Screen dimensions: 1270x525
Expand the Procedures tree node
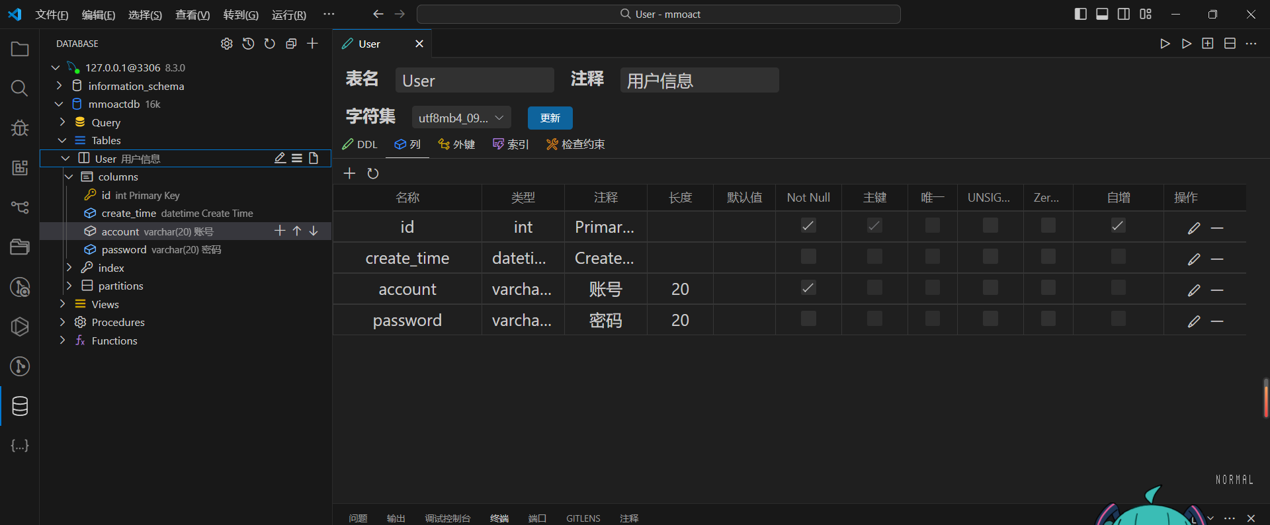pos(62,322)
